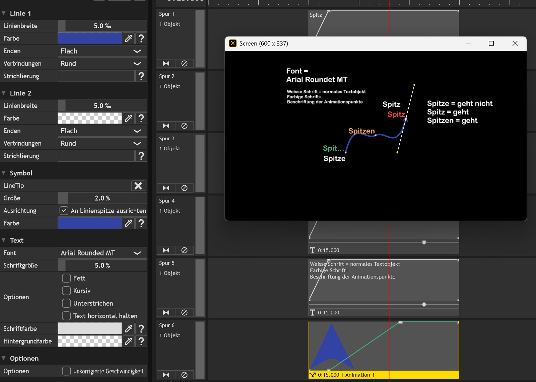Open the Enden dropdown under Linie 2
Image resolution: width=536 pixels, height=382 pixels.
[x=102, y=131]
